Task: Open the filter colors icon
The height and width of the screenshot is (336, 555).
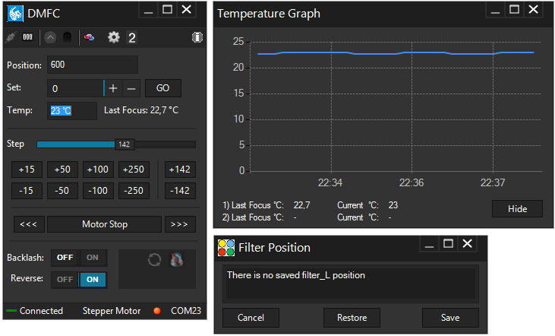Action: pos(90,37)
